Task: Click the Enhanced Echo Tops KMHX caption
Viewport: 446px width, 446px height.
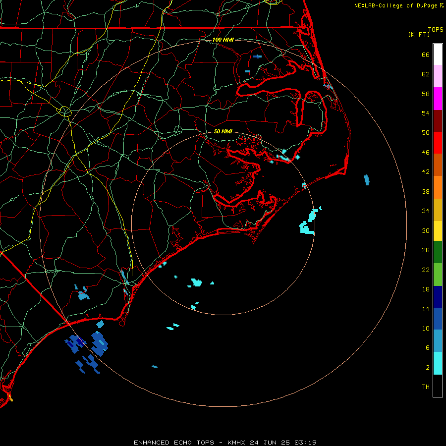Action: [x=225, y=443]
